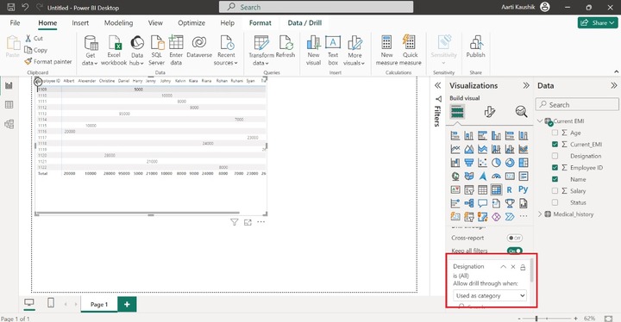
Task: Uncheck the Name field
Action: (x=555, y=179)
